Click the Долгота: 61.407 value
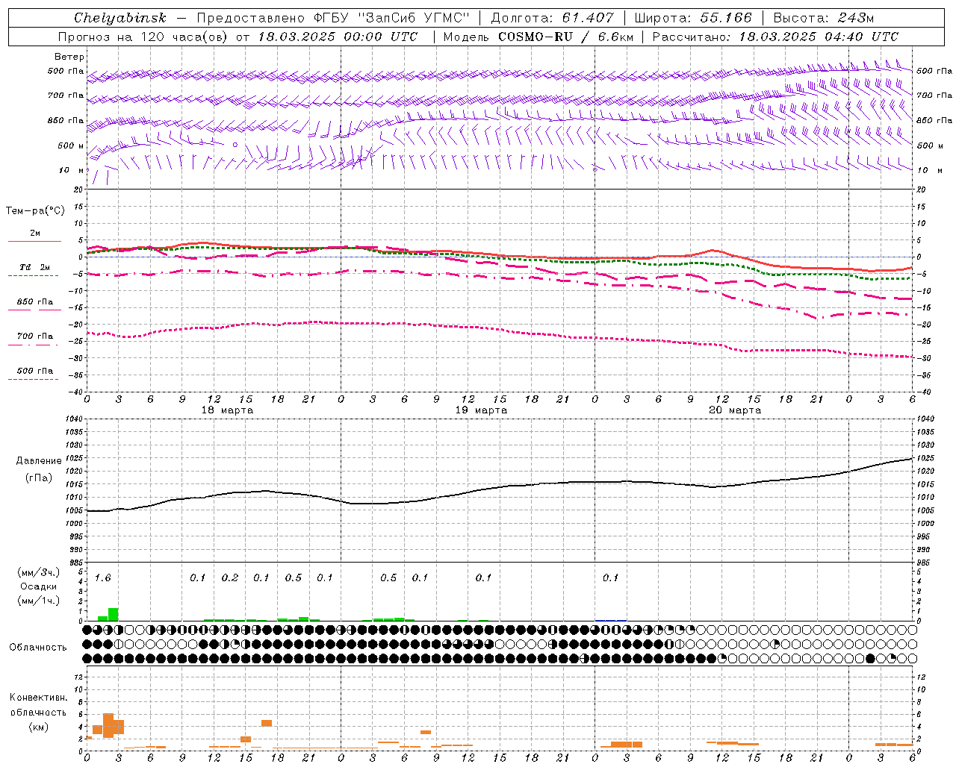 click(x=552, y=18)
